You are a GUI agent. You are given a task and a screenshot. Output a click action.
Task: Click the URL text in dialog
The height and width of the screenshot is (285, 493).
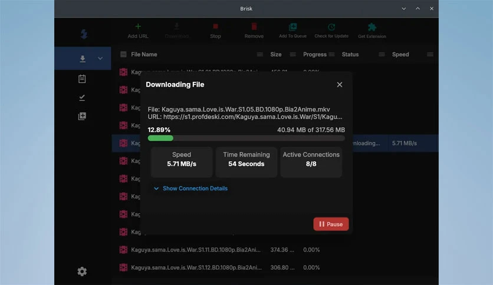pos(245,117)
